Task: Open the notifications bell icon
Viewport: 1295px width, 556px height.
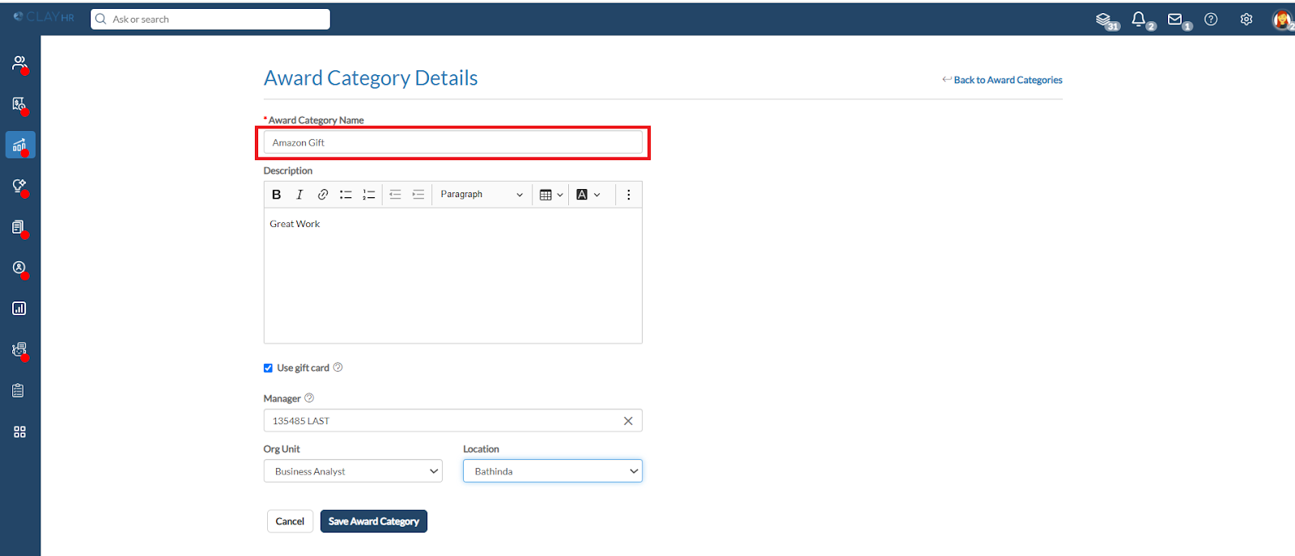Action: pyautogui.click(x=1140, y=19)
